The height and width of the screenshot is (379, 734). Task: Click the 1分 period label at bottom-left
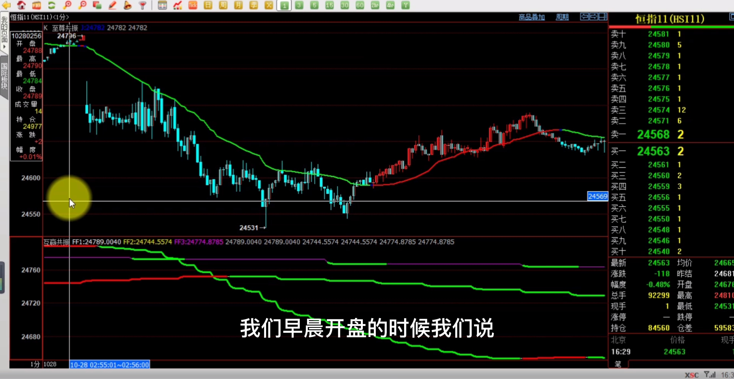coord(35,364)
